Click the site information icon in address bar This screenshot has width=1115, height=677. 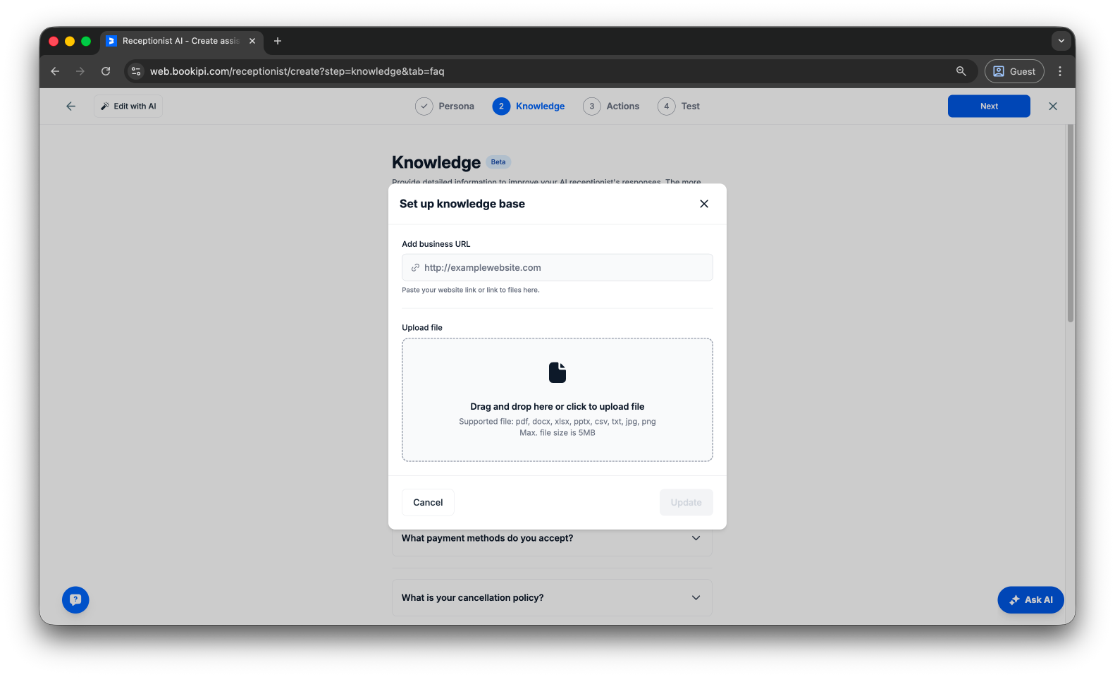point(136,71)
